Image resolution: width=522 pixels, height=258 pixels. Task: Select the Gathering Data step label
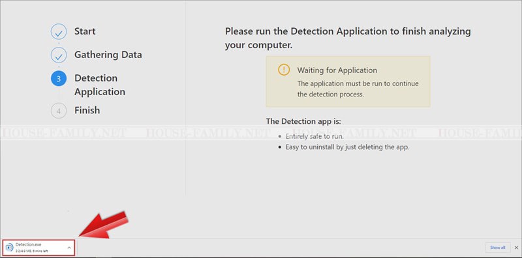(108, 55)
